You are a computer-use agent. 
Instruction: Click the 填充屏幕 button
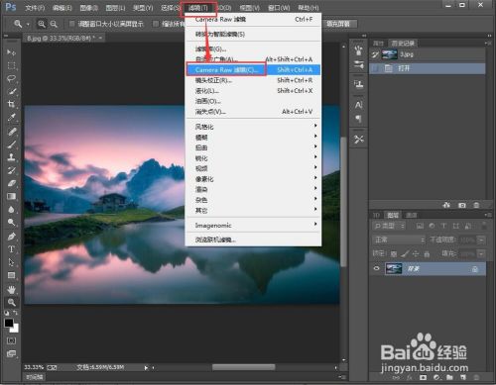pos(338,24)
